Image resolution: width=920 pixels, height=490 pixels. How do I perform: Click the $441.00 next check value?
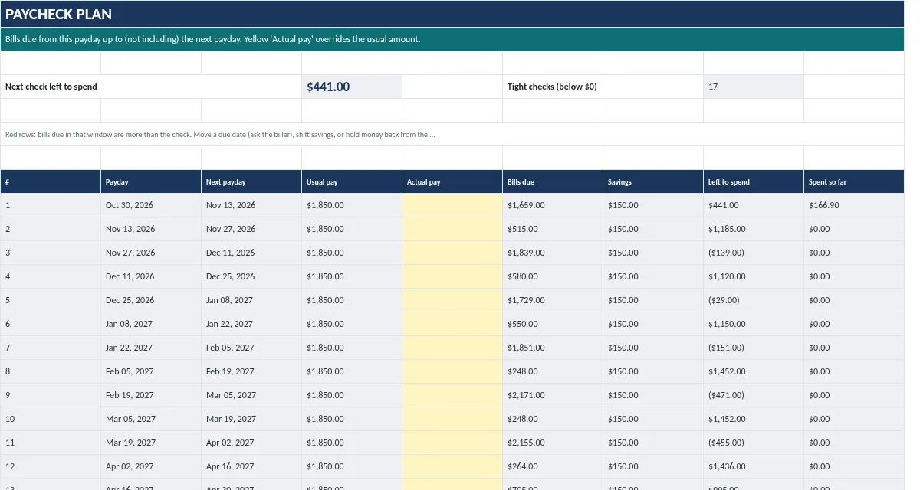[x=352, y=87]
